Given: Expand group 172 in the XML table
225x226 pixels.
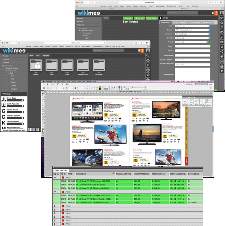Looking at the screenshot, I should (x=55, y=206).
